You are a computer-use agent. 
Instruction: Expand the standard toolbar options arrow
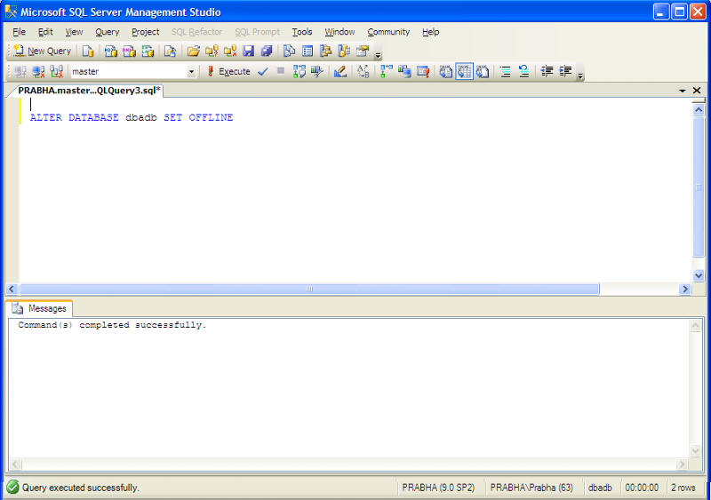pyautogui.click(x=378, y=55)
